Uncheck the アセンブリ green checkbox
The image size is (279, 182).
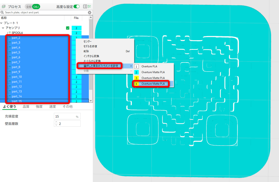pyautogui.click(x=68, y=28)
